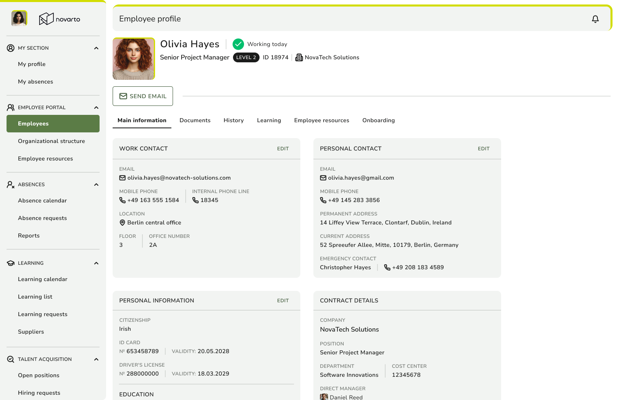The image size is (617, 400).
Task: Select Employees in the sidebar
Action: click(x=53, y=123)
